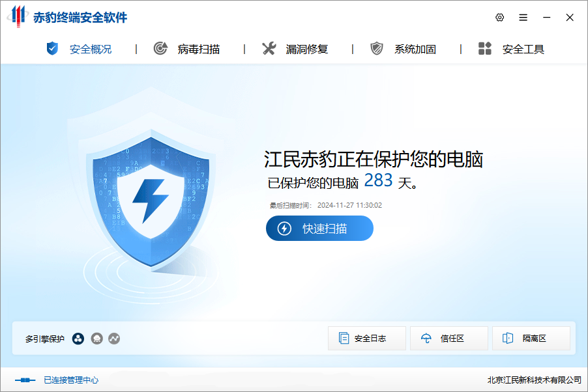Minimize the Chibao security window
588x392 pixels.
pos(547,17)
